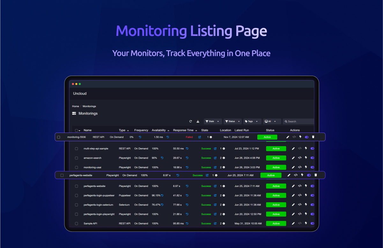
Task: Refresh the 55.50 ms response time
Action: coord(187,148)
